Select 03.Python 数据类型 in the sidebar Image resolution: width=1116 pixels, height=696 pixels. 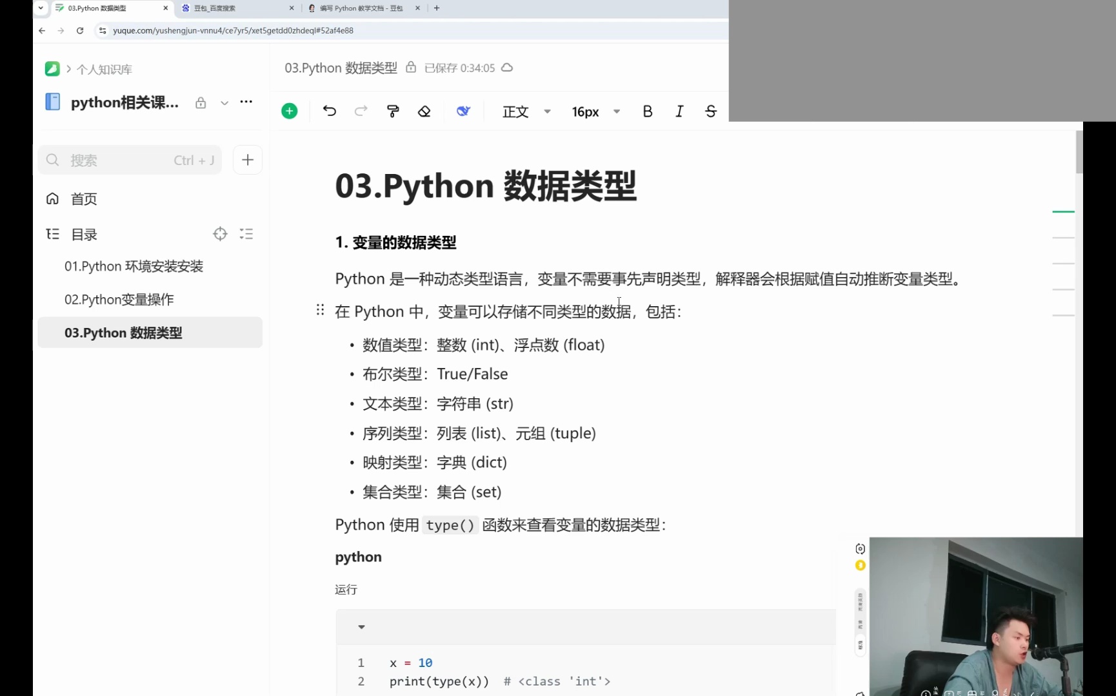click(x=150, y=333)
